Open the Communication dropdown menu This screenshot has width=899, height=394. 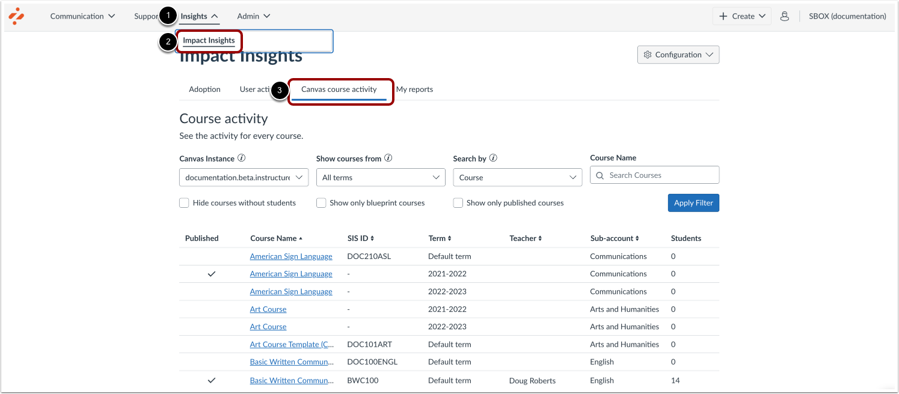click(x=82, y=16)
